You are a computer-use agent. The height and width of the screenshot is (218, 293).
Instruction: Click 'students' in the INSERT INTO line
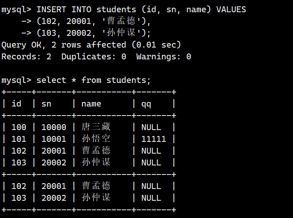click(116, 10)
